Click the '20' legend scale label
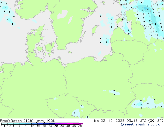This screenshot has height=127, width=164. click(44, 126)
